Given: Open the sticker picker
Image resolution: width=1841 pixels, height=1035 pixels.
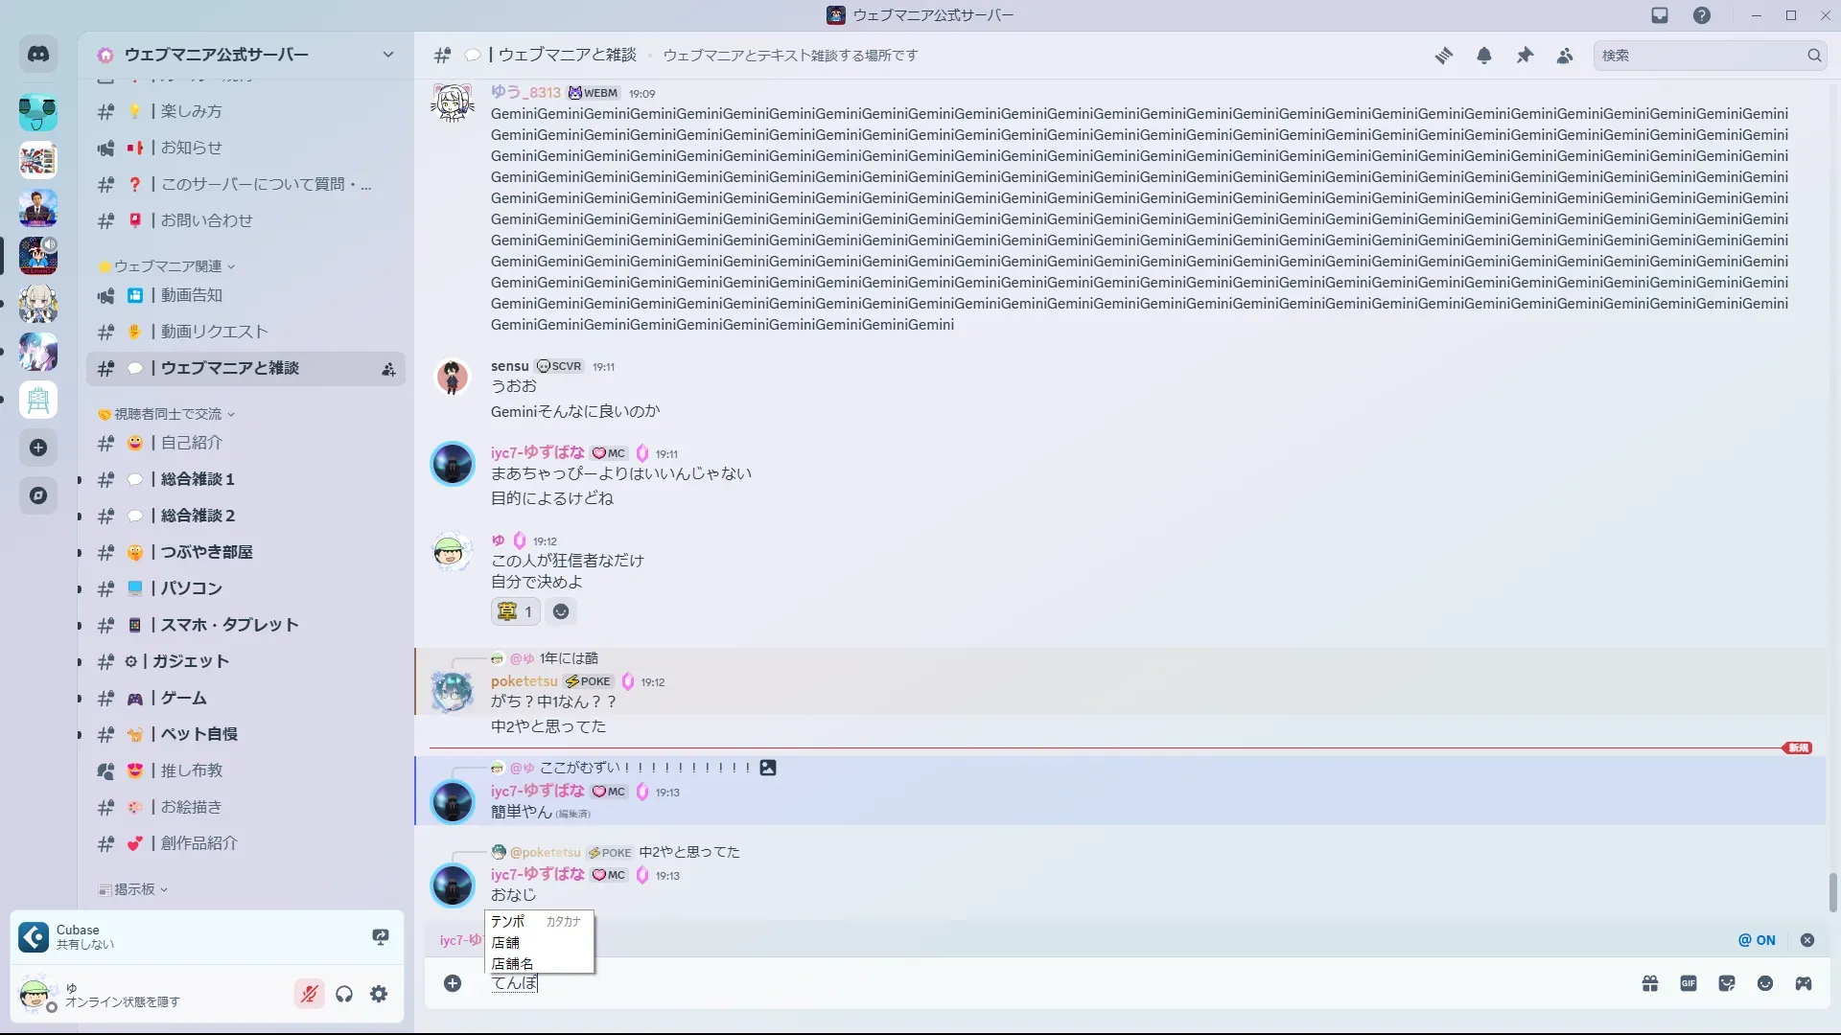Looking at the screenshot, I should click(1727, 983).
